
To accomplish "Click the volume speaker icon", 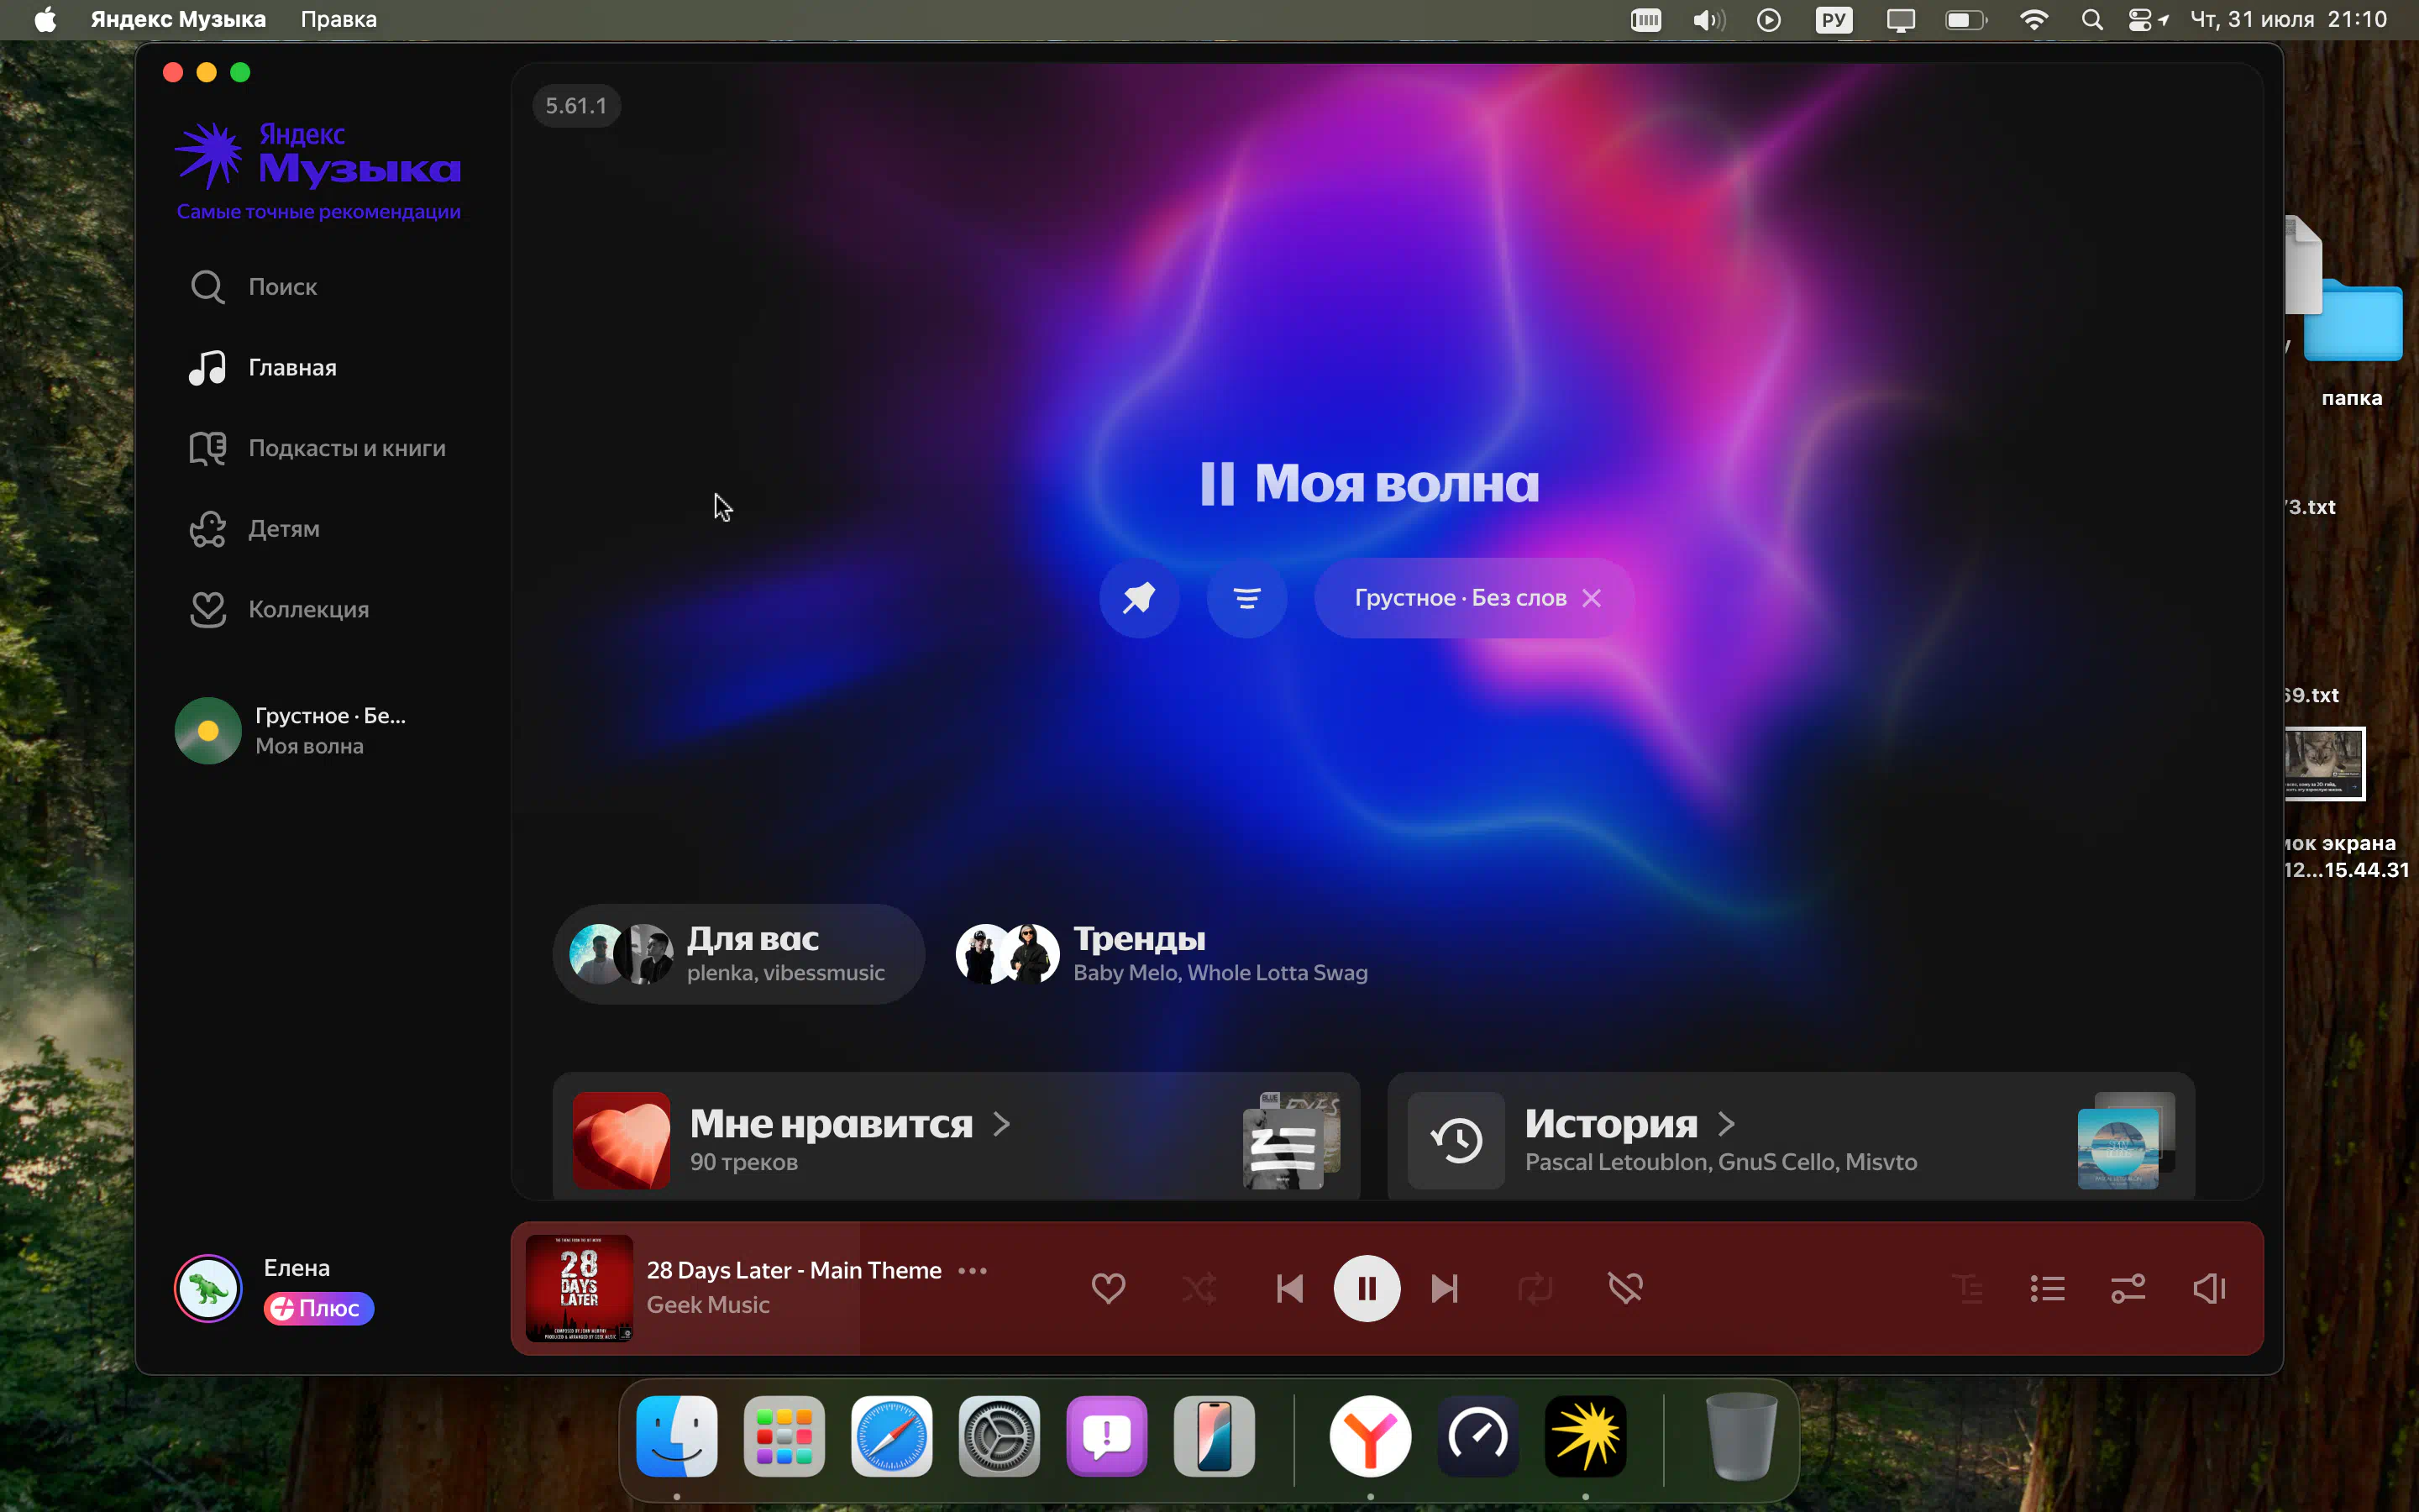I will 2208,1288.
